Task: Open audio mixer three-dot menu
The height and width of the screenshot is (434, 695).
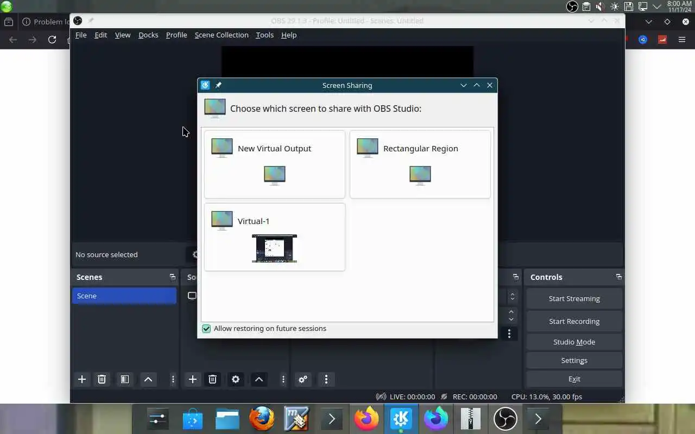Action: pyautogui.click(x=326, y=379)
